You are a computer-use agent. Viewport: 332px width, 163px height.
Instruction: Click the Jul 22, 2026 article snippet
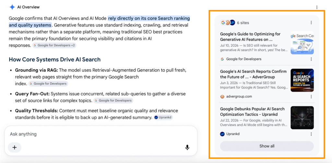tap(254, 123)
